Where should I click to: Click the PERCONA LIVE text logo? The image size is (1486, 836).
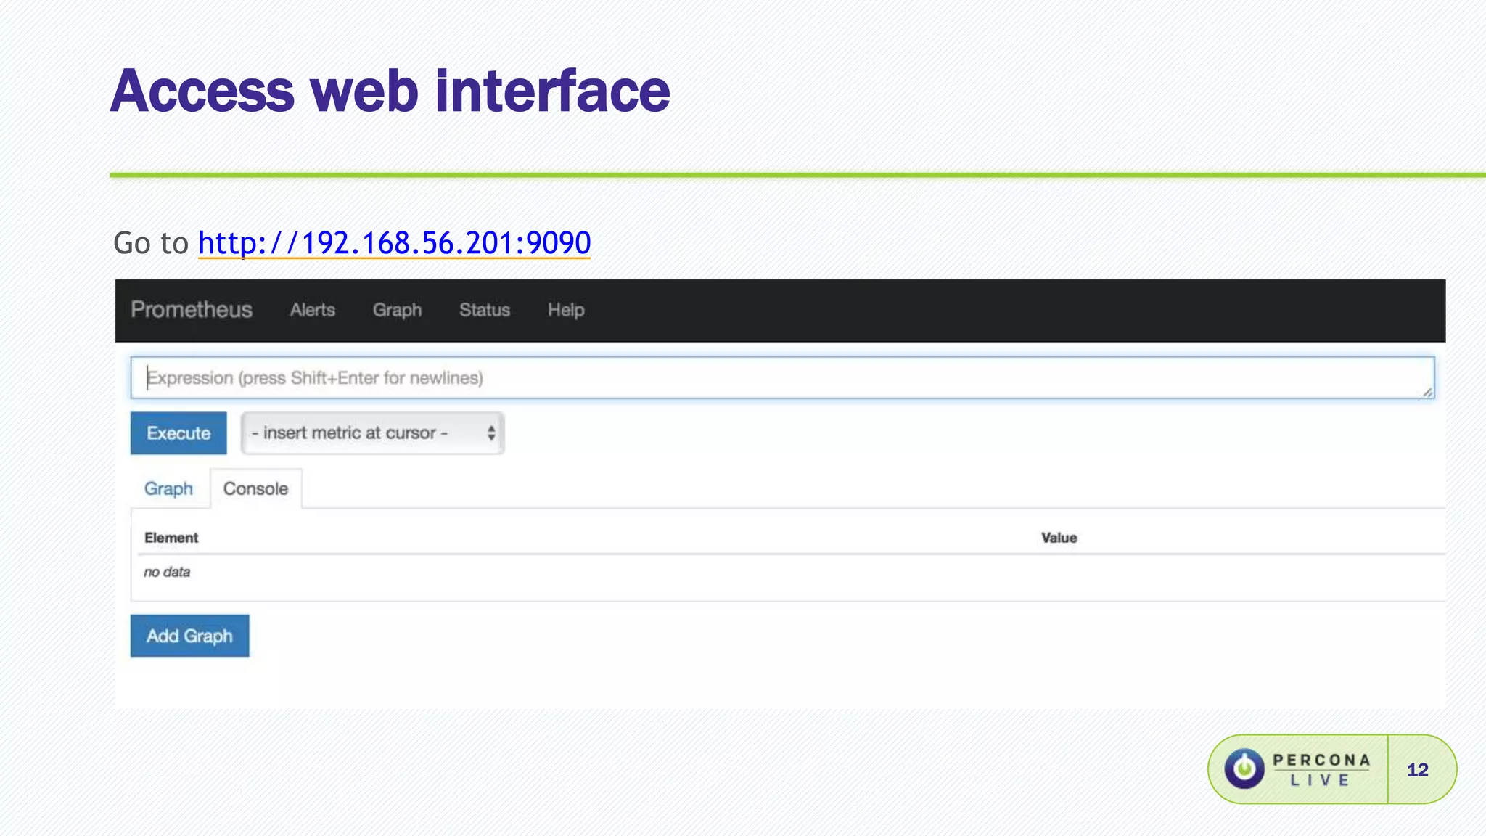point(1321,769)
